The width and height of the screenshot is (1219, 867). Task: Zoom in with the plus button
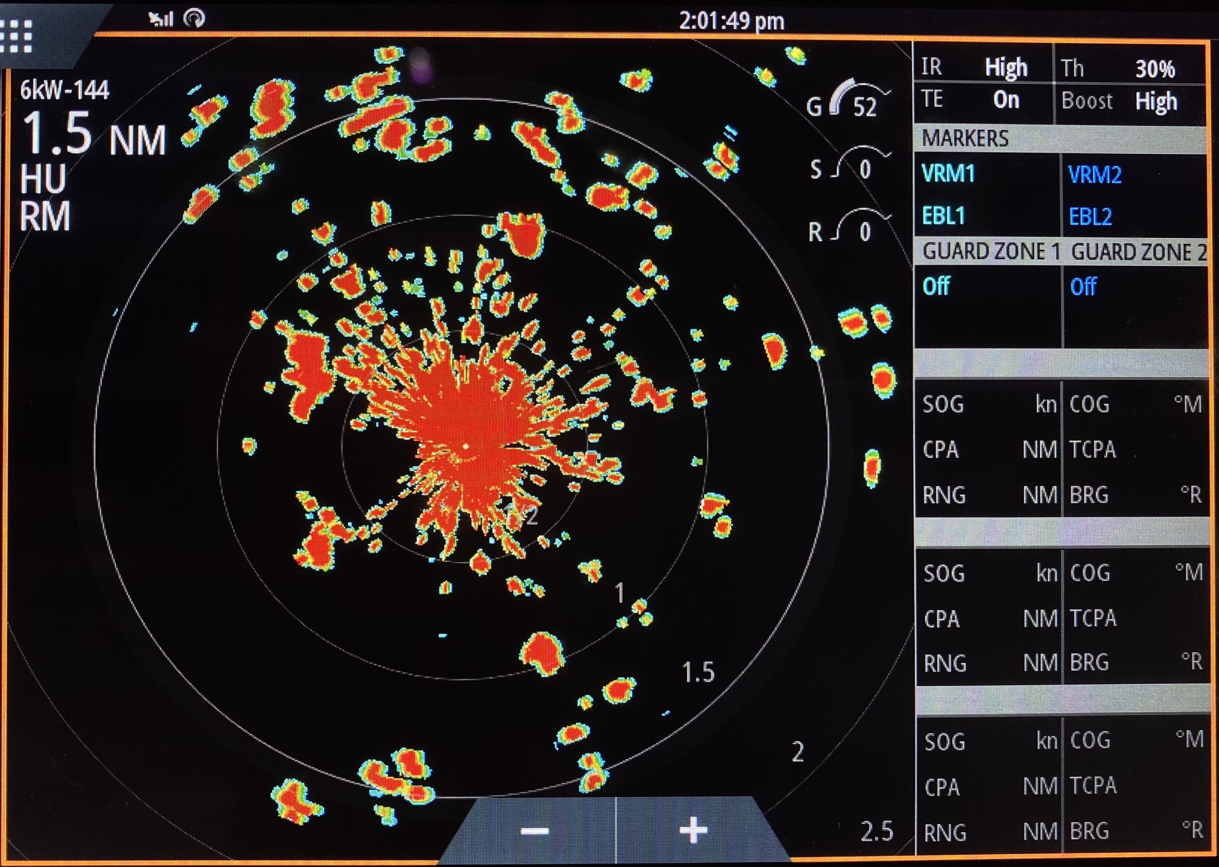tap(693, 830)
